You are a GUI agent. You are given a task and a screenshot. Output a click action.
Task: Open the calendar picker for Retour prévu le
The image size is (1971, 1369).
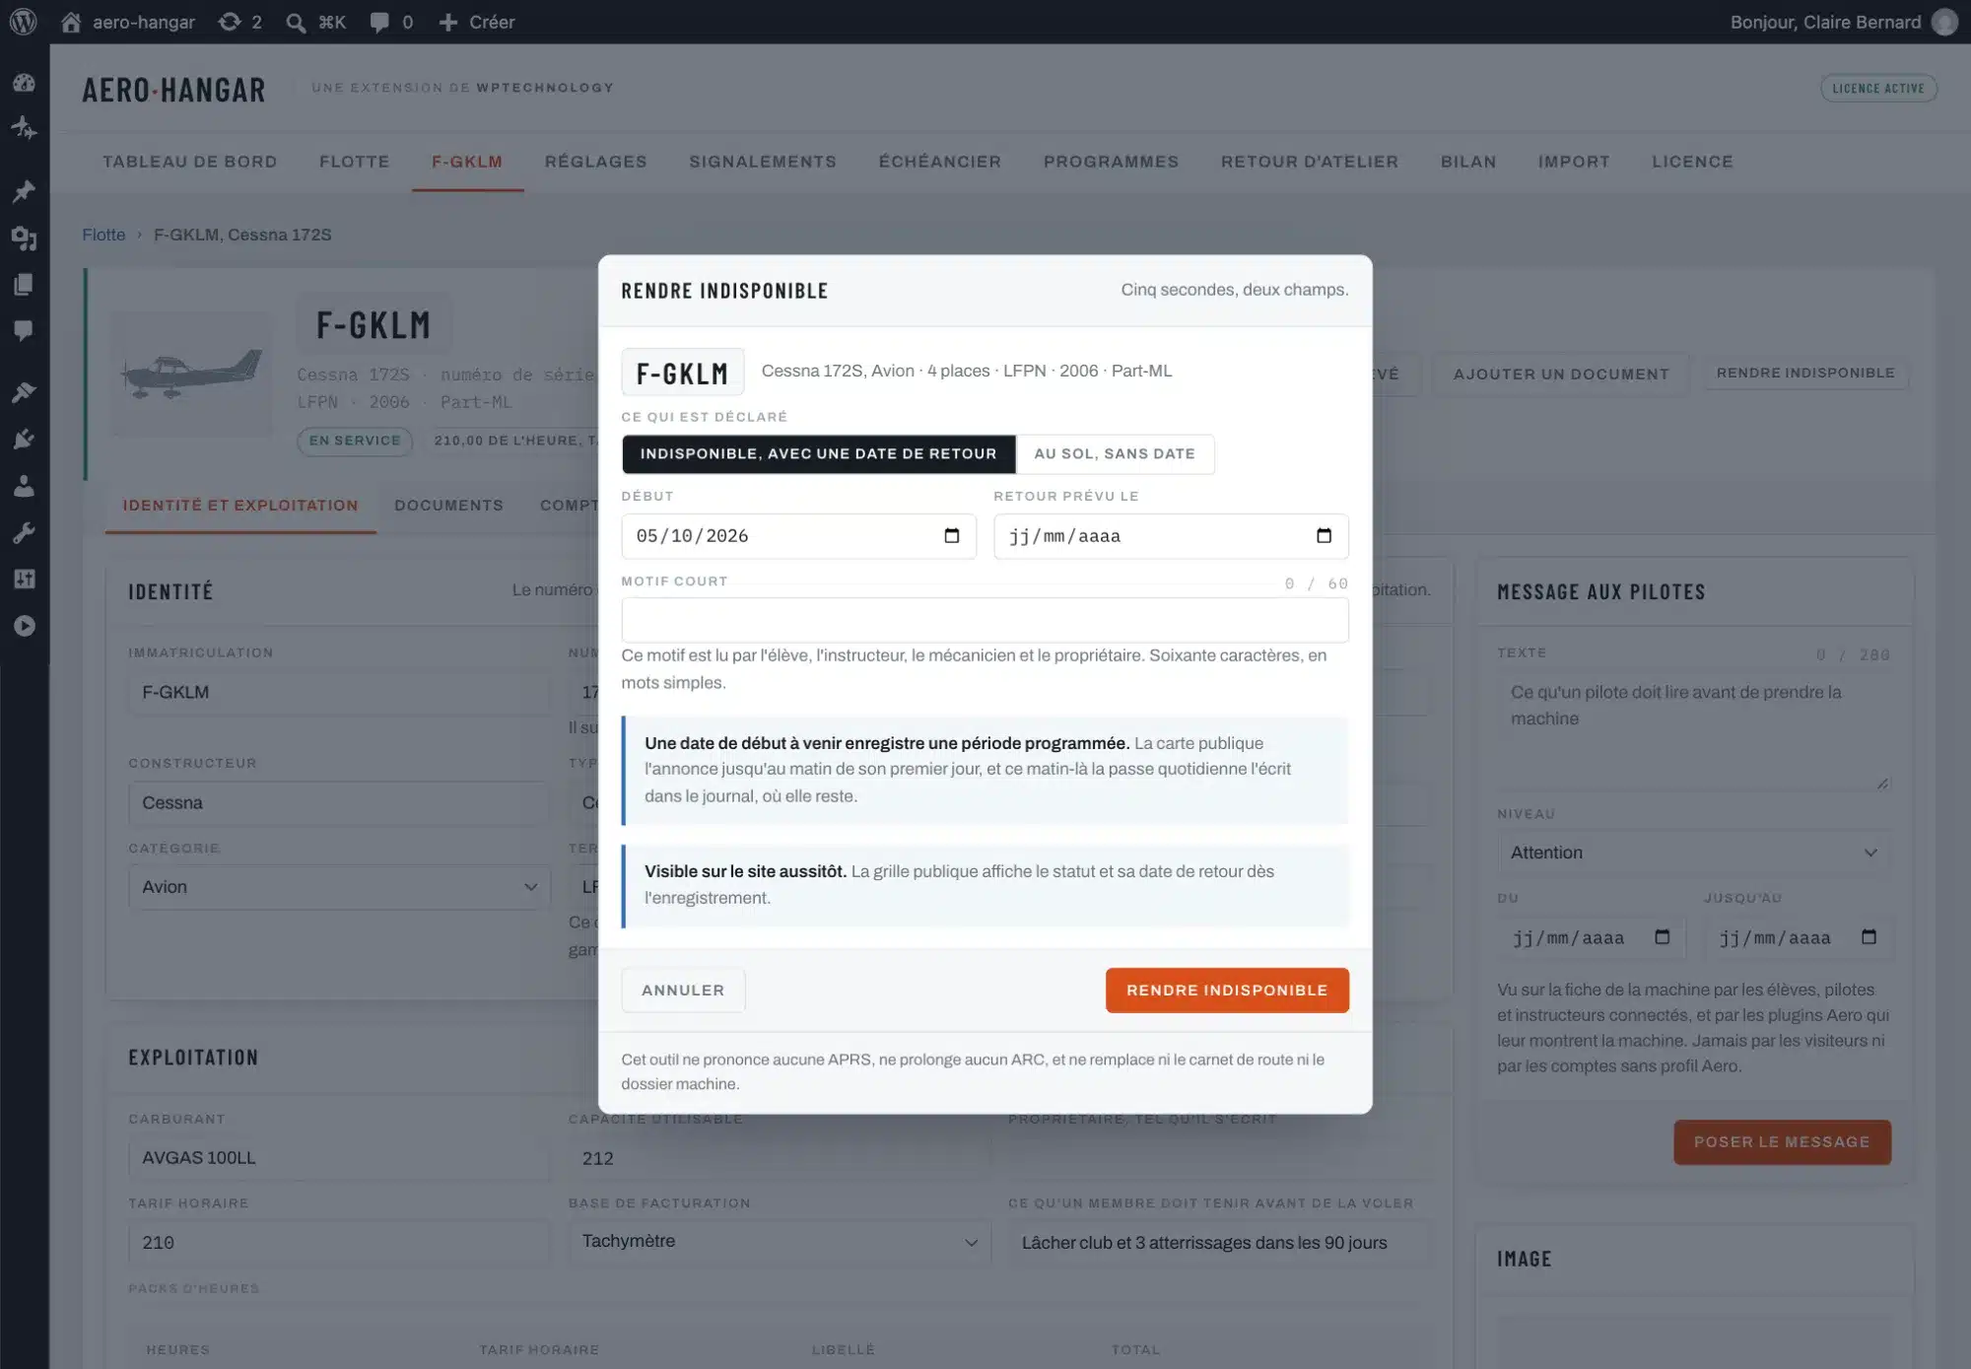[x=1324, y=535]
